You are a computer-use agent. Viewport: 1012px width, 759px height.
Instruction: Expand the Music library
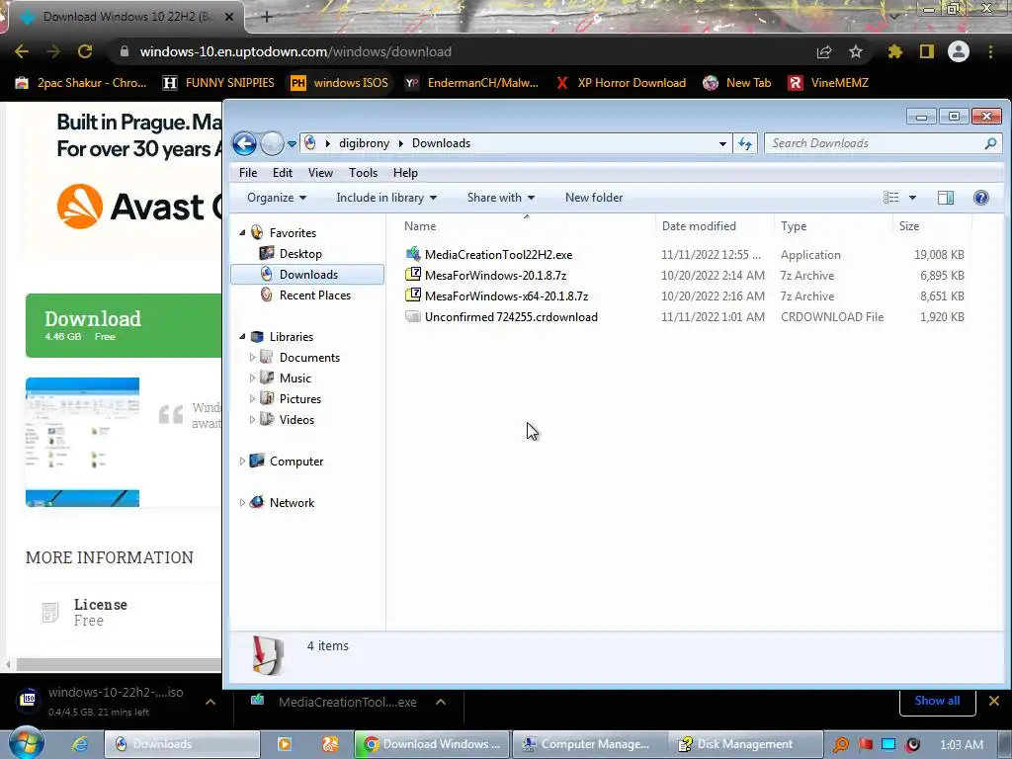pyautogui.click(x=252, y=378)
